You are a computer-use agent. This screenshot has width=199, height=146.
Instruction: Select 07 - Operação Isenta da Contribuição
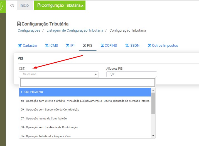click(x=85, y=118)
